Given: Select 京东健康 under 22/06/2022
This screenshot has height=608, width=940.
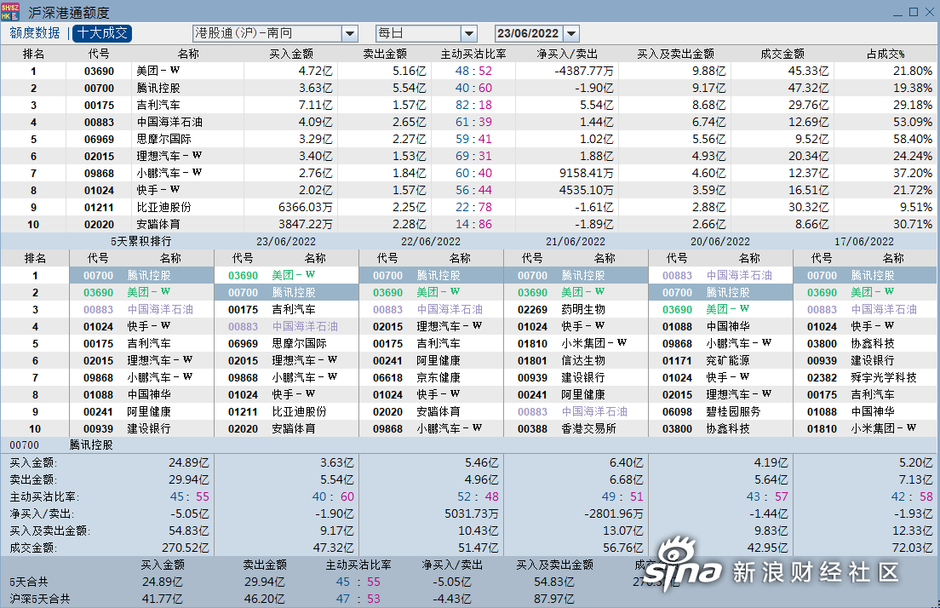Looking at the screenshot, I should [438, 378].
